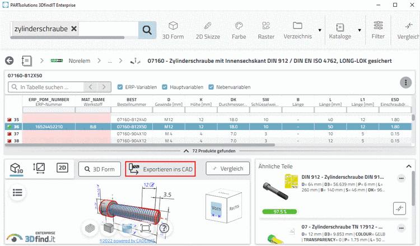The image size is (420, 246).
Task: Click the ERP_PDM_NUMBER filter field
Action: click(49, 110)
